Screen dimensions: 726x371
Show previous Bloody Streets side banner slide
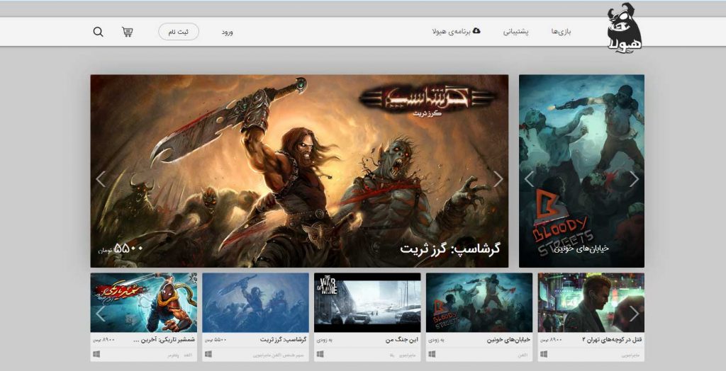point(529,179)
